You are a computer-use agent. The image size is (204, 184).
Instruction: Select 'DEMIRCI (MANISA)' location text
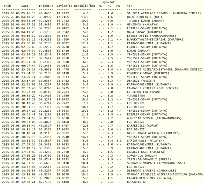click(141, 81)
